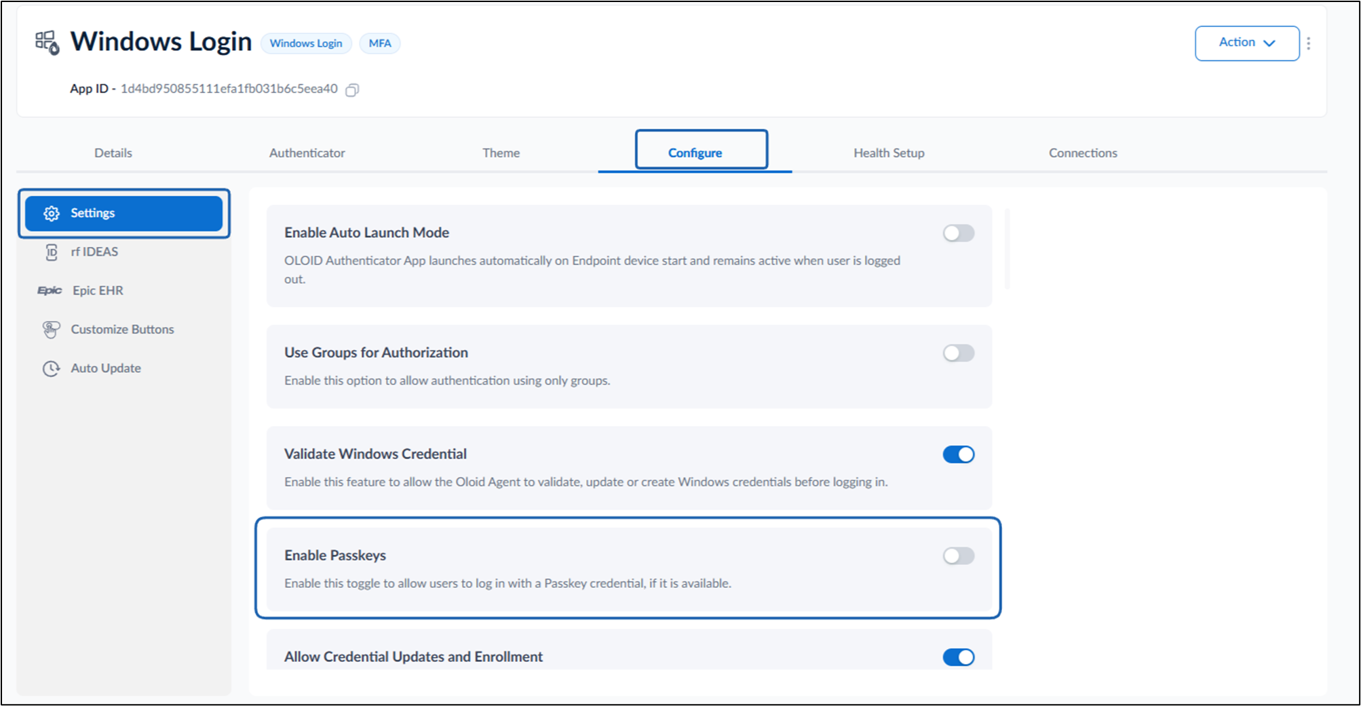Screen dimensions: 1361x706
Task: Click the Customize Buttons hand icon
Action: [x=52, y=330]
